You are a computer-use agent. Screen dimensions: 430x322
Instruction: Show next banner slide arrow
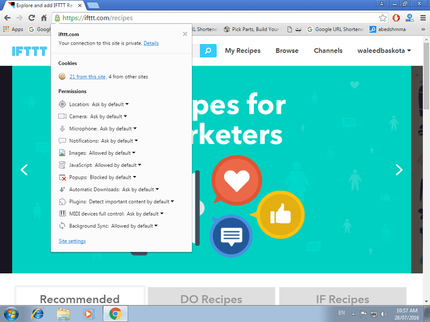tap(399, 170)
